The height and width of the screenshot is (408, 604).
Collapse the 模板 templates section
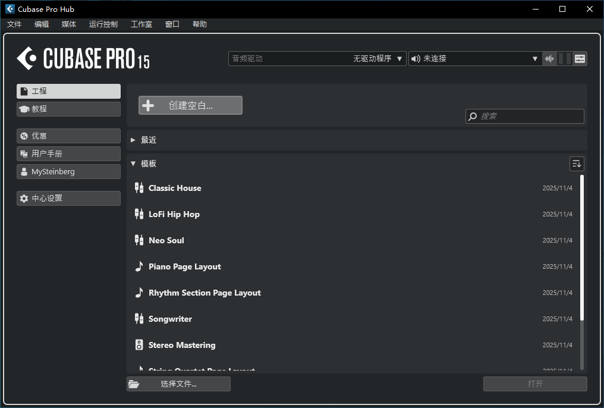point(133,164)
